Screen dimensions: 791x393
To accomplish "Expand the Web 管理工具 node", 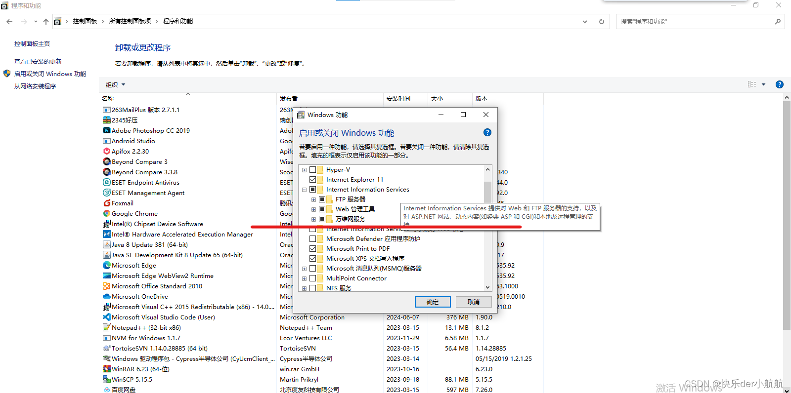I will (x=313, y=209).
